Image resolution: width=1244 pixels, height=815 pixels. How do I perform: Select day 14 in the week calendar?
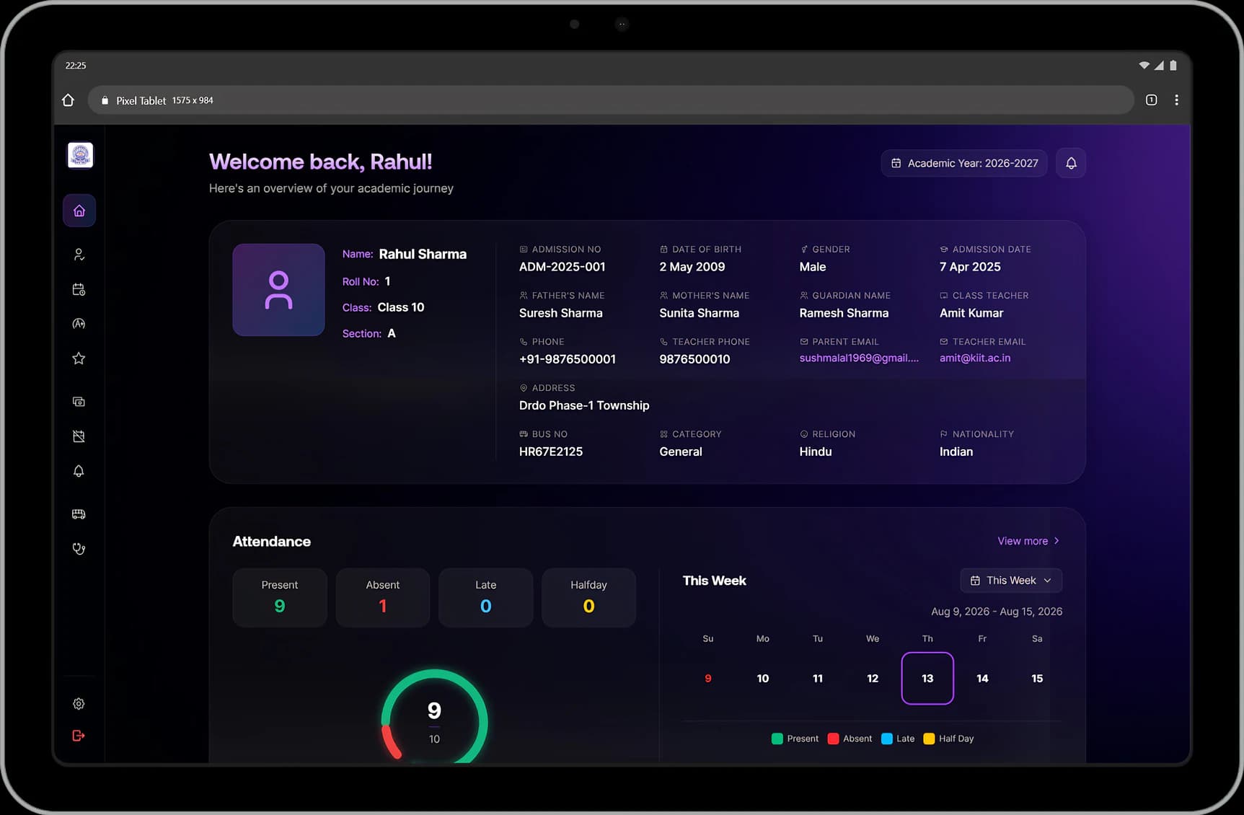tap(982, 678)
